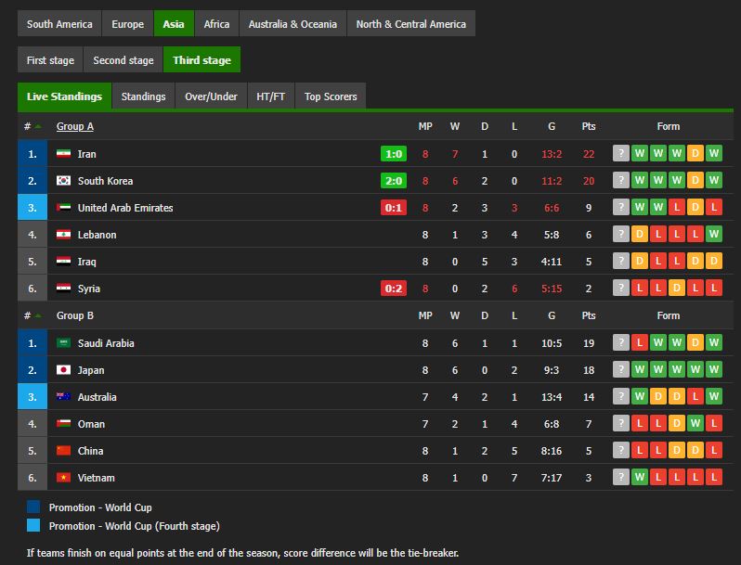The height and width of the screenshot is (565, 741).
Task: Click Syria live score 0:2 badge
Action: [x=394, y=289]
